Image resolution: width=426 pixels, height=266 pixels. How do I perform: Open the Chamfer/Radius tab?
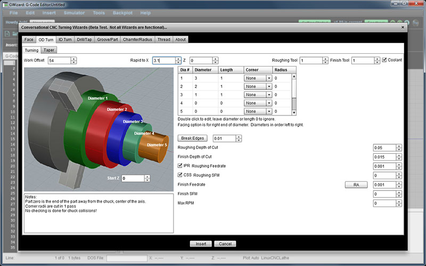click(x=137, y=39)
